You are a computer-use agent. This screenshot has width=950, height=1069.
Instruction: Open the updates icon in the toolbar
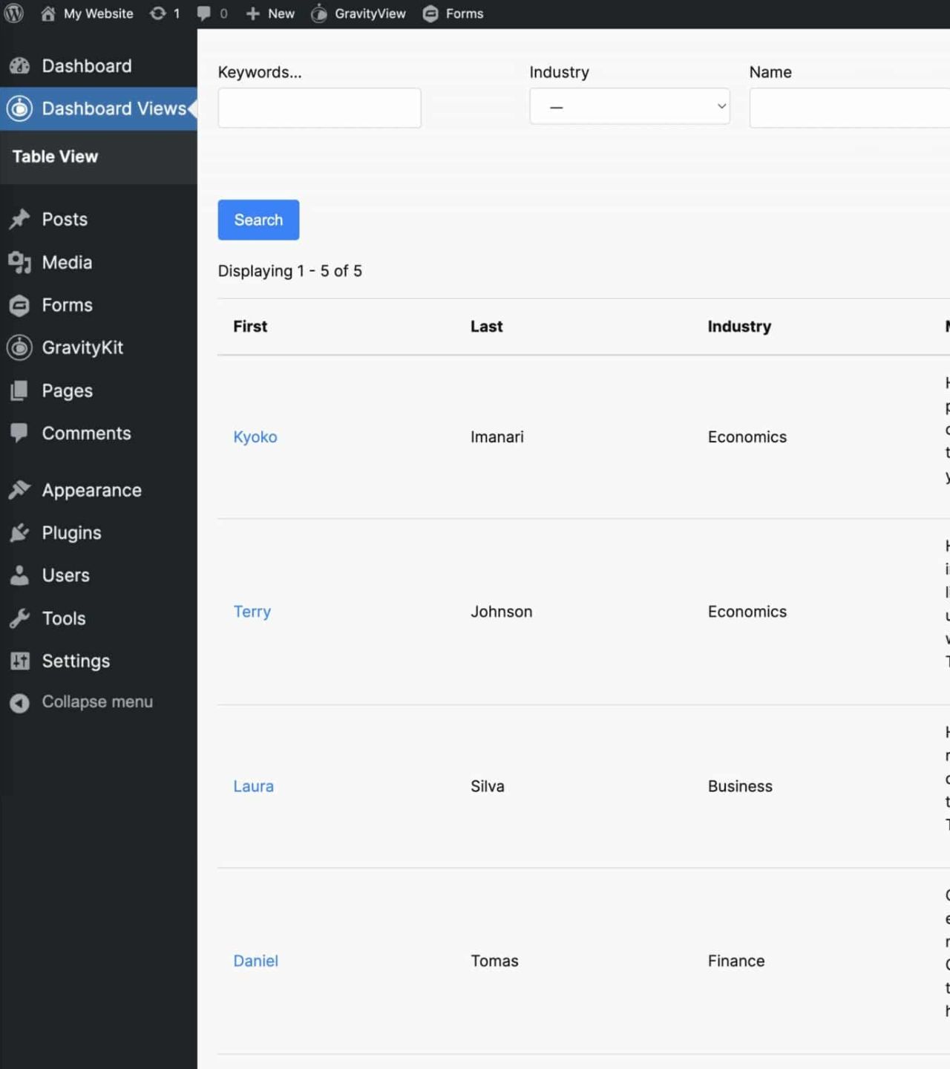tap(157, 13)
